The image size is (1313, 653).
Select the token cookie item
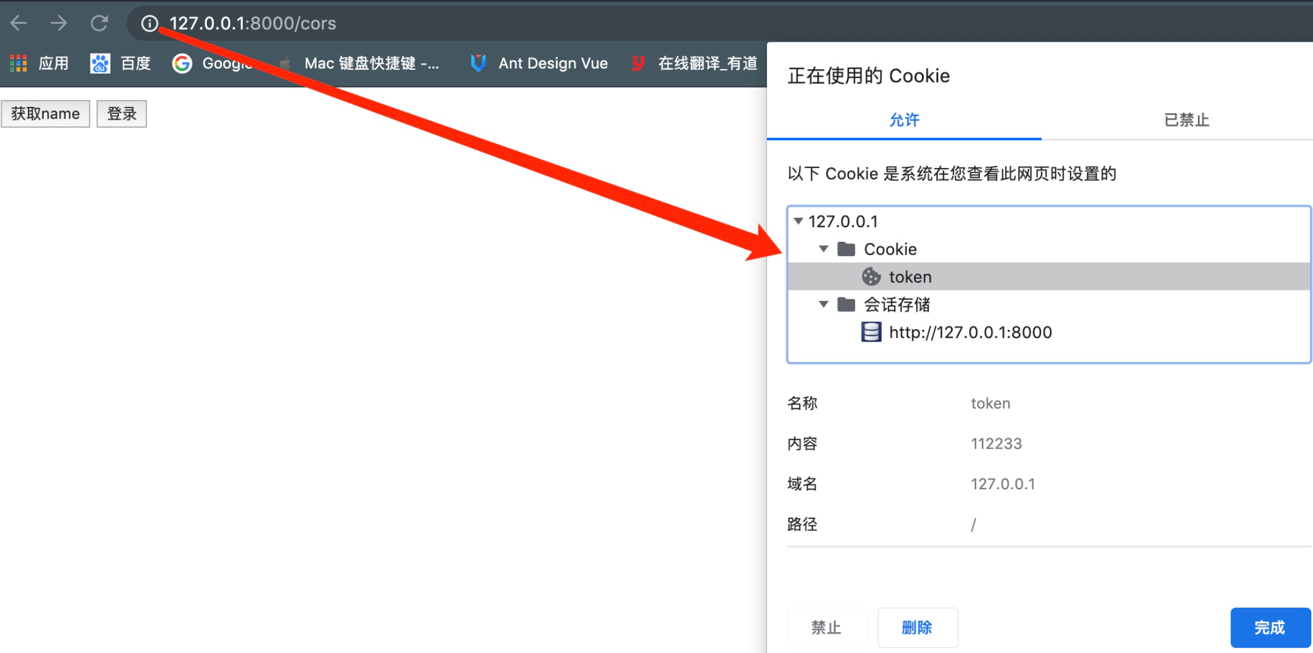[x=910, y=277]
